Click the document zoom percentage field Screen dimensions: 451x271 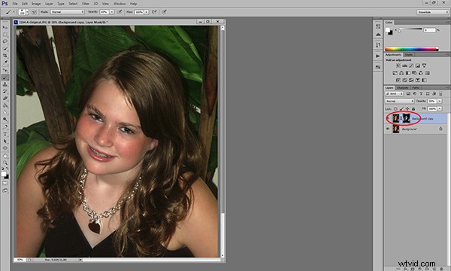point(20,260)
